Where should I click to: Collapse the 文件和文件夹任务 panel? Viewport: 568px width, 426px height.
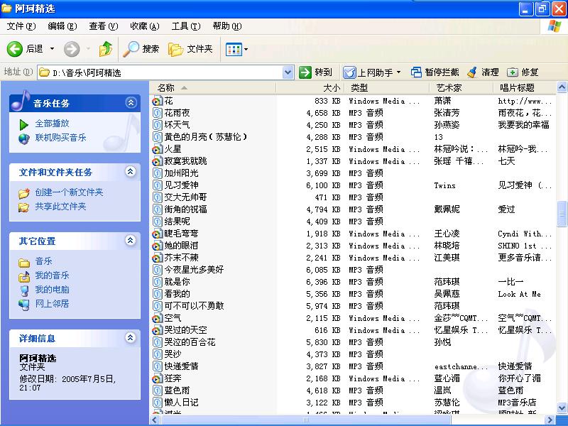(x=131, y=172)
